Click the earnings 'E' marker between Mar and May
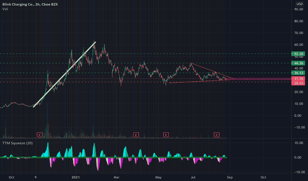 (136, 135)
